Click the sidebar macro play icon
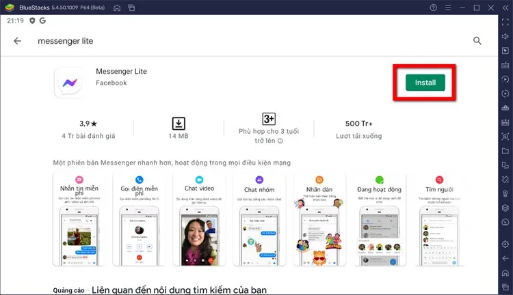 pos(505,79)
